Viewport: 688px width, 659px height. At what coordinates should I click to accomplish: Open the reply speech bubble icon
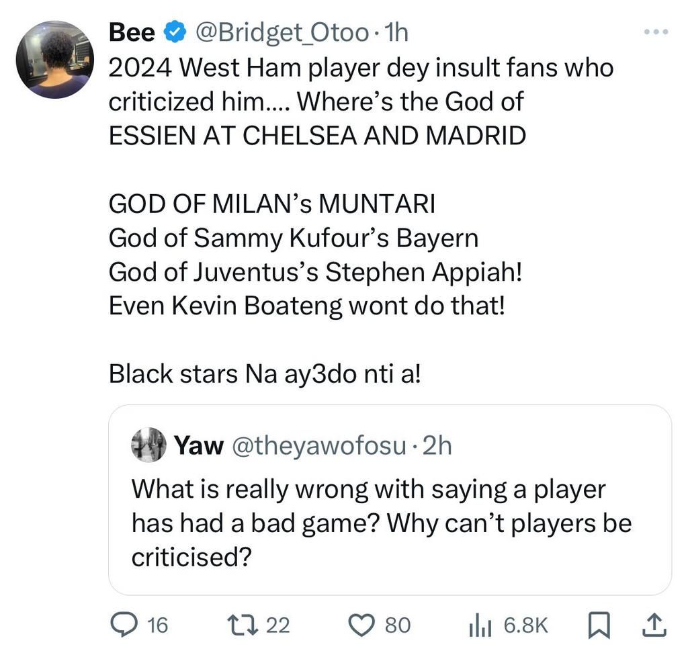(x=124, y=625)
